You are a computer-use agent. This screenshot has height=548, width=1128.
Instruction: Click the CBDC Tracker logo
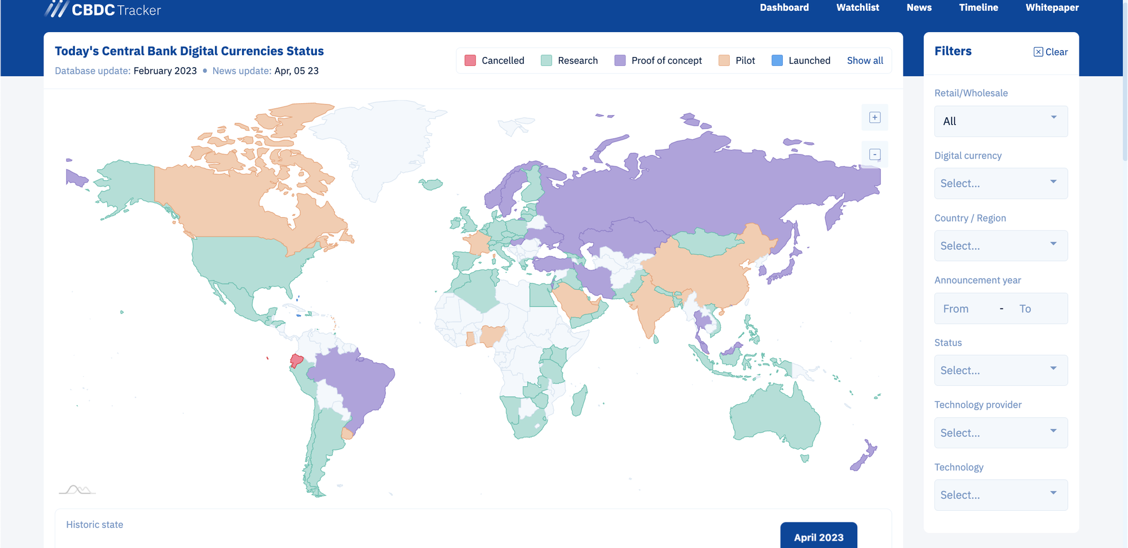click(x=103, y=10)
